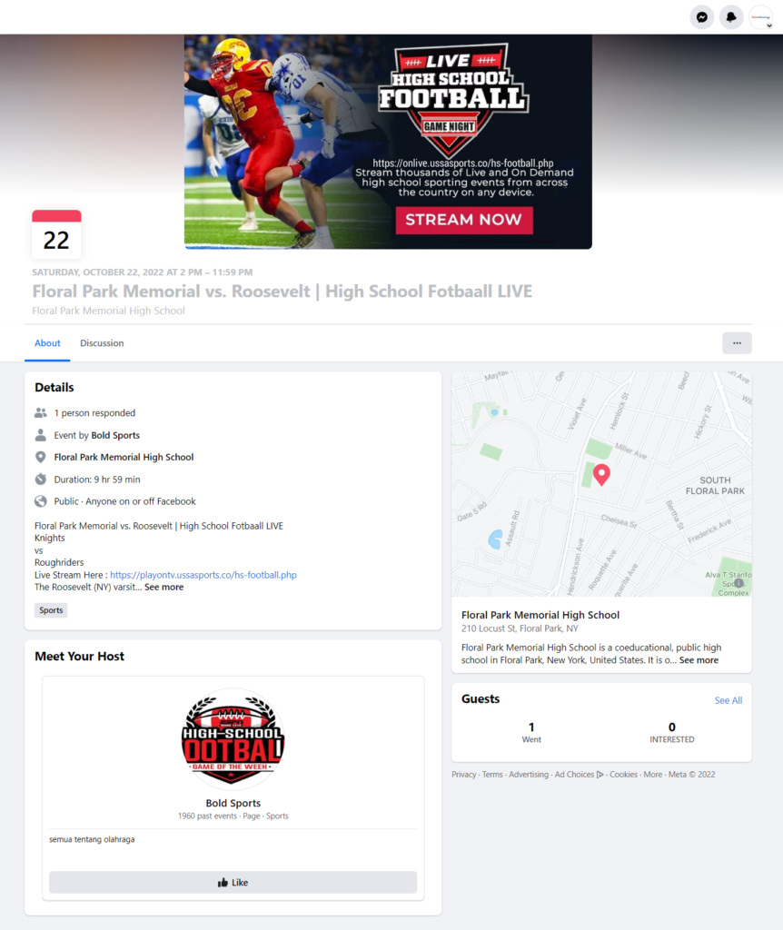This screenshot has height=930, width=783.
Task: Open the account profile menu avatar
Action: [x=760, y=17]
